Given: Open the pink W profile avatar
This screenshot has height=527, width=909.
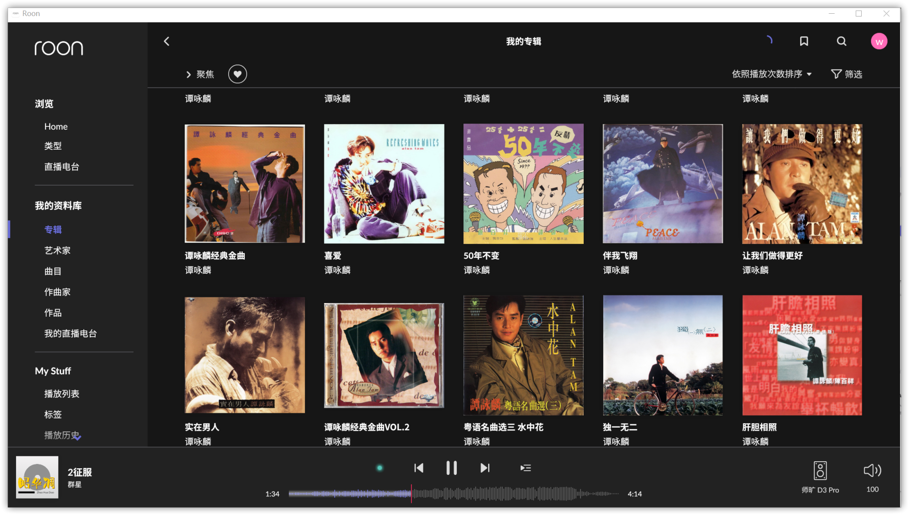Looking at the screenshot, I should [x=879, y=41].
